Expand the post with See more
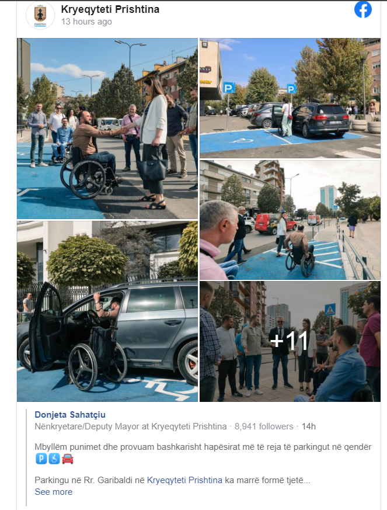Viewport: 387px width, 510px height. [54, 492]
